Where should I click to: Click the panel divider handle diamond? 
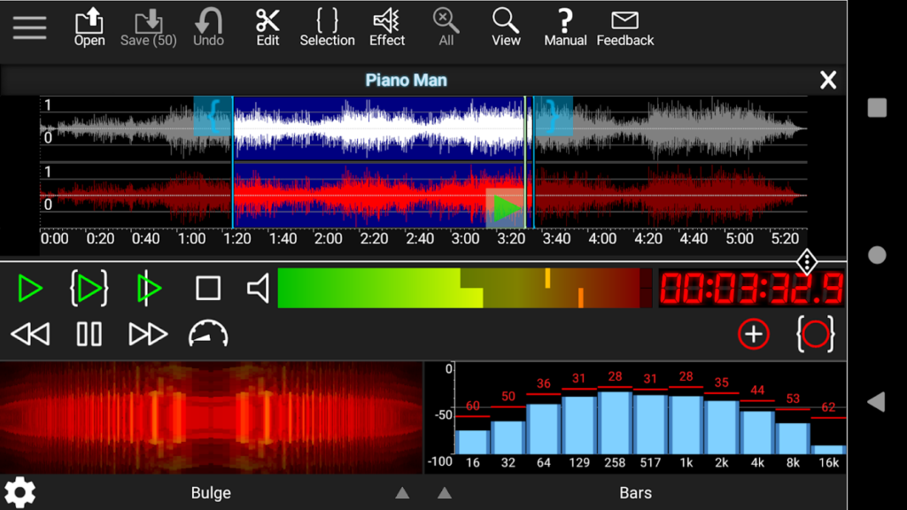(x=807, y=261)
